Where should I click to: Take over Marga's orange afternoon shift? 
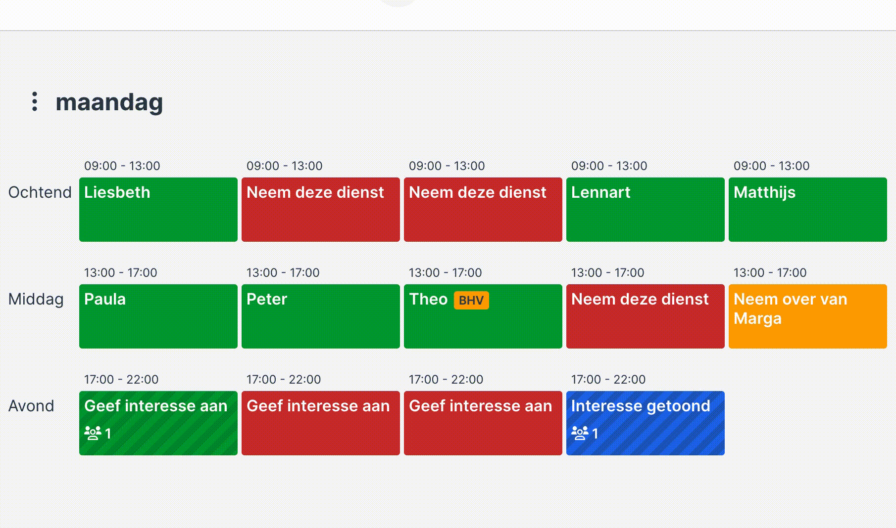(x=807, y=316)
